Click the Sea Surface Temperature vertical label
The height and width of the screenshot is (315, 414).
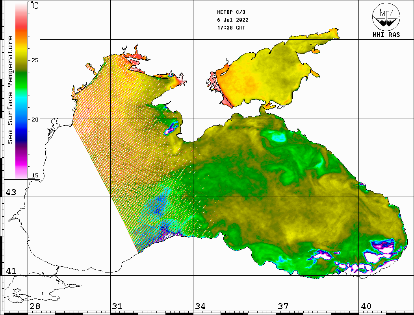pos(10,90)
